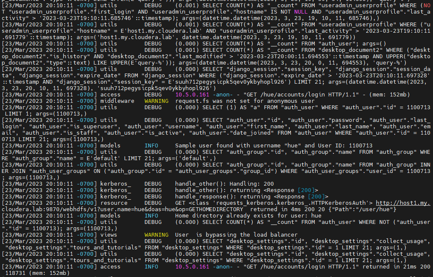Select "User is bypassing the load balancer" message
The width and height of the screenshot is (433, 277).
[236, 235]
